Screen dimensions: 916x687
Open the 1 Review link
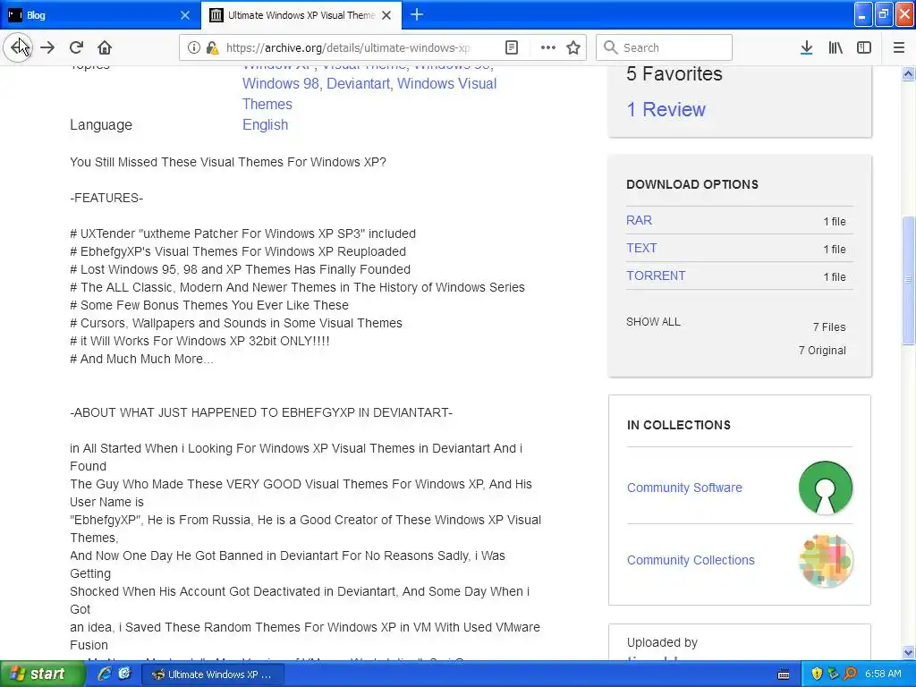point(666,109)
